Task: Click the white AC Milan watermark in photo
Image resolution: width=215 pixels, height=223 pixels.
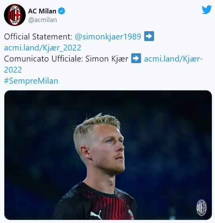Action: click(x=202, y=208)
